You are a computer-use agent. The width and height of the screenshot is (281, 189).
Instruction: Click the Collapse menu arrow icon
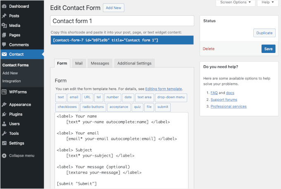coord(4,156)
